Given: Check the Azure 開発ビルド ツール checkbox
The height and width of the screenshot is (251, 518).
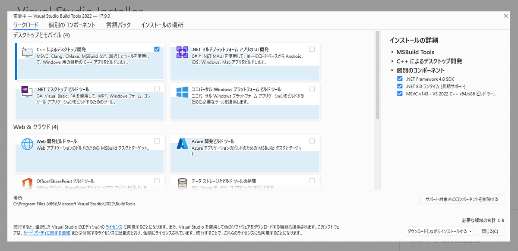Looking at the screenshot, I should (x=312, y=141).
